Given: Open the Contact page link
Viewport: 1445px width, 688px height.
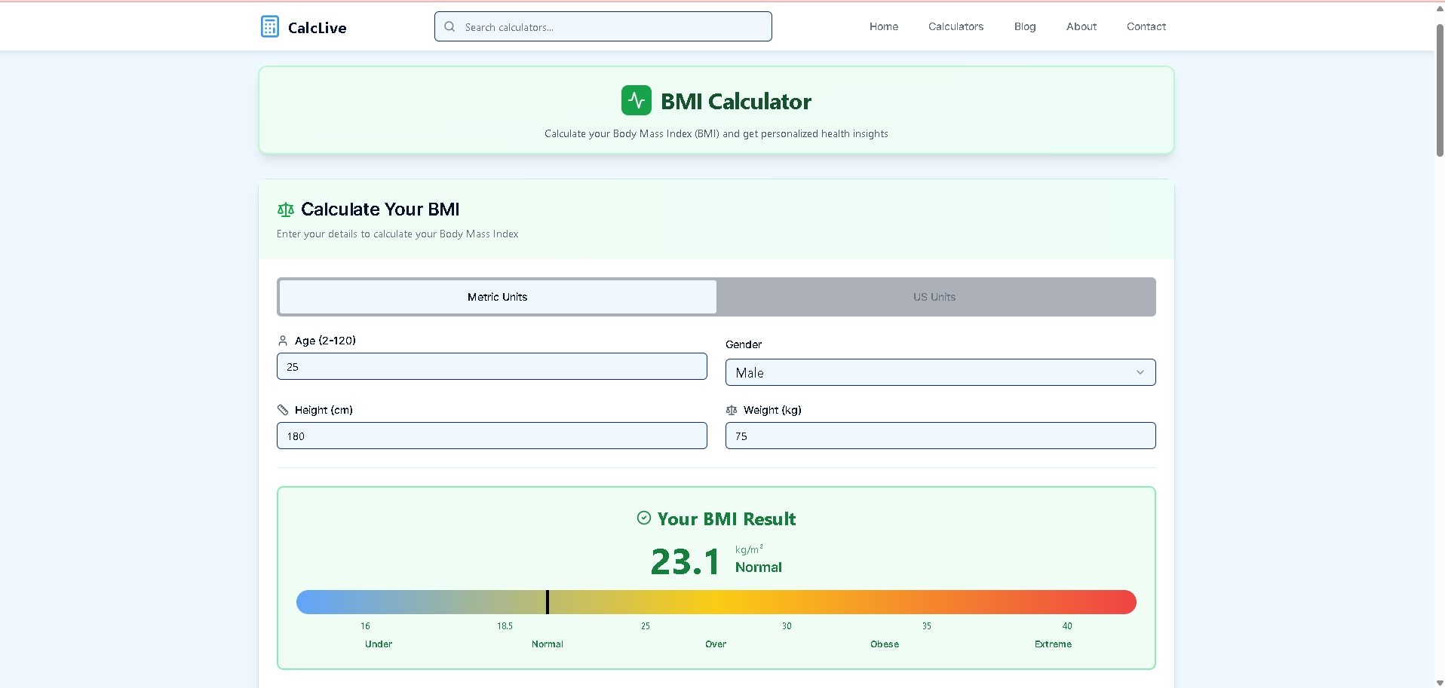Looking at the screenshot, I should tap(1146, 26).
